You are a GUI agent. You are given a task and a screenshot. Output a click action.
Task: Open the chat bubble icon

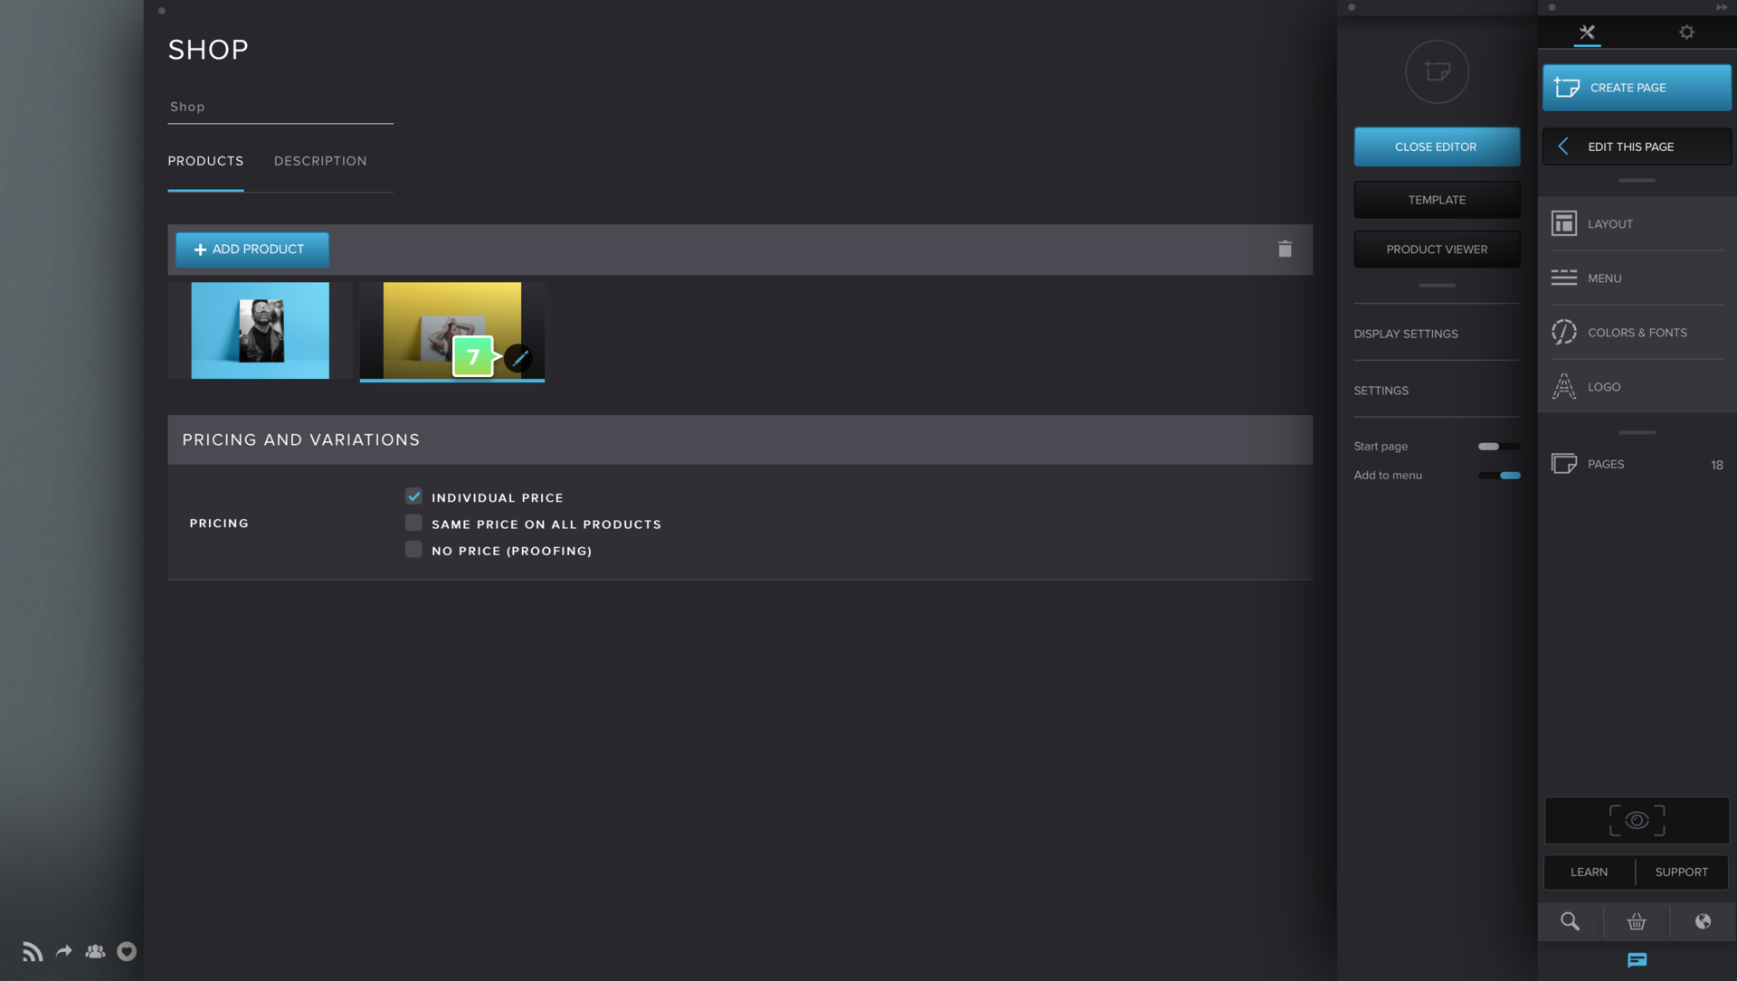coord(1637,960)
